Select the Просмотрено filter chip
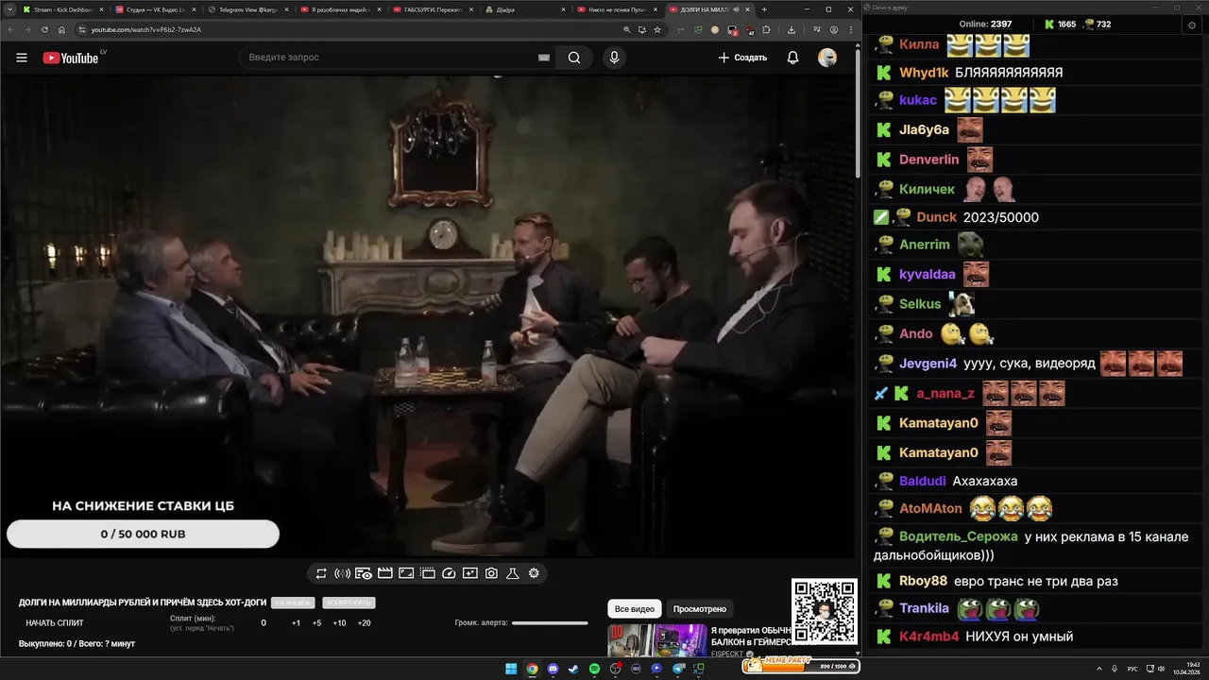Screen dimensions: 1209x680 (x=700, y=609)
